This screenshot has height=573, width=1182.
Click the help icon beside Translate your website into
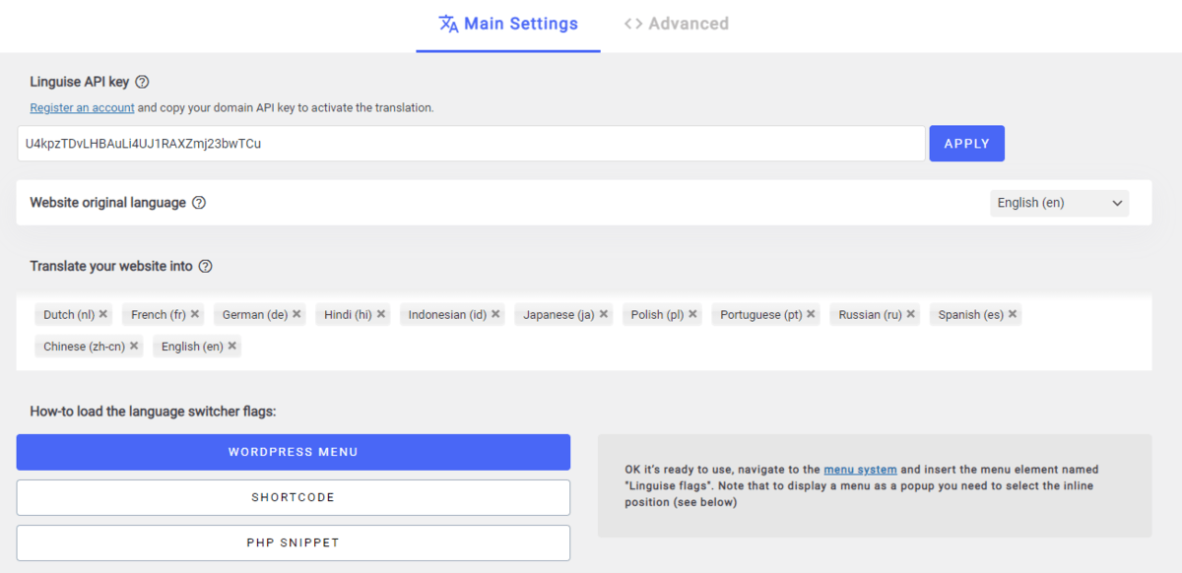(206, 266)
